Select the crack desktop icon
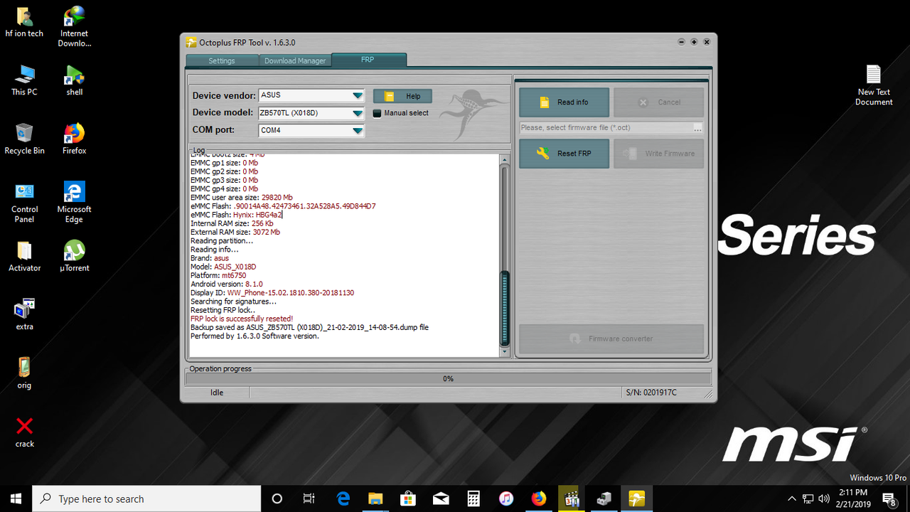 [x=24, y=432]
